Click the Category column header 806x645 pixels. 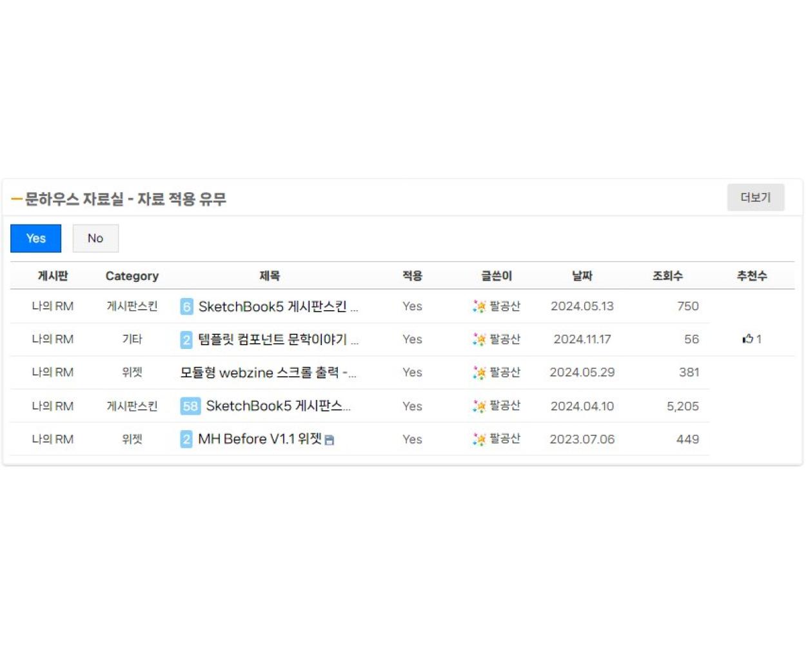[x=132, y=276]
